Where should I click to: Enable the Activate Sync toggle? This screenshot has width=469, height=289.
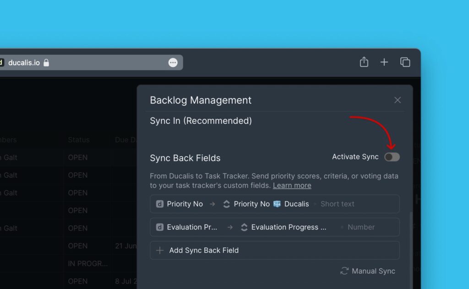392,157
